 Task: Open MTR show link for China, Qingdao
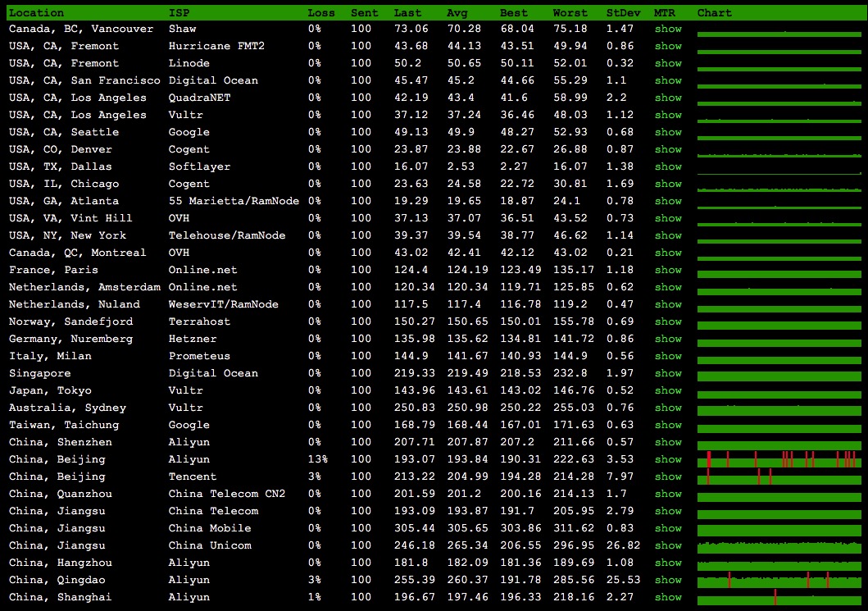pyautogui.click(x=668, y=580)
